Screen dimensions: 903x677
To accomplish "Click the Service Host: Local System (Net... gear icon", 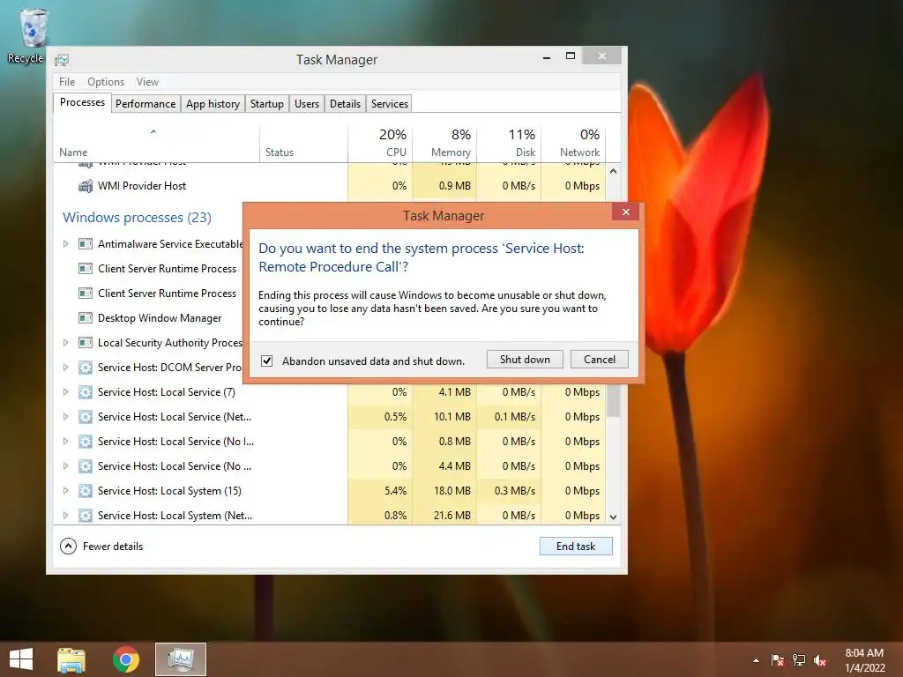I will click(86, 516).
